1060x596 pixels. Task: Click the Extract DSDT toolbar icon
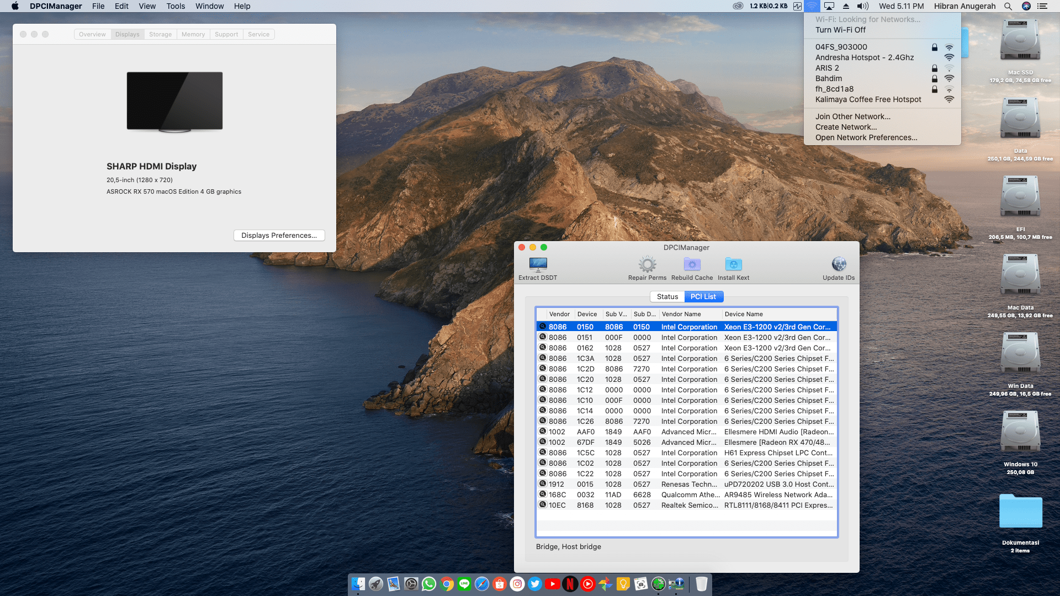click(x=538, y=264)
